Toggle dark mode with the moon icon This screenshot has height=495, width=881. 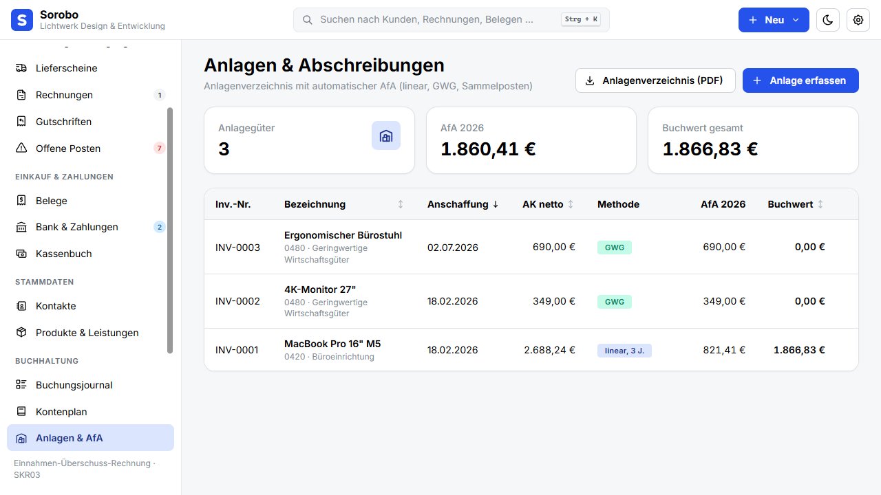[828, 20]
